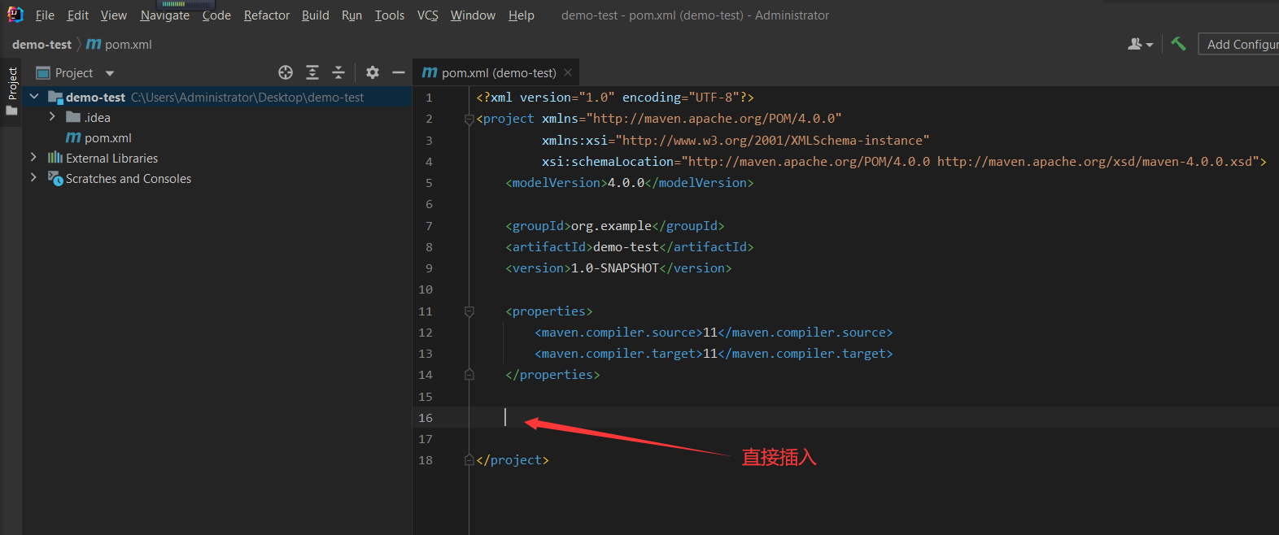
Task: Click line number 16 in the gutter
Action: click(x=426, y=418)
